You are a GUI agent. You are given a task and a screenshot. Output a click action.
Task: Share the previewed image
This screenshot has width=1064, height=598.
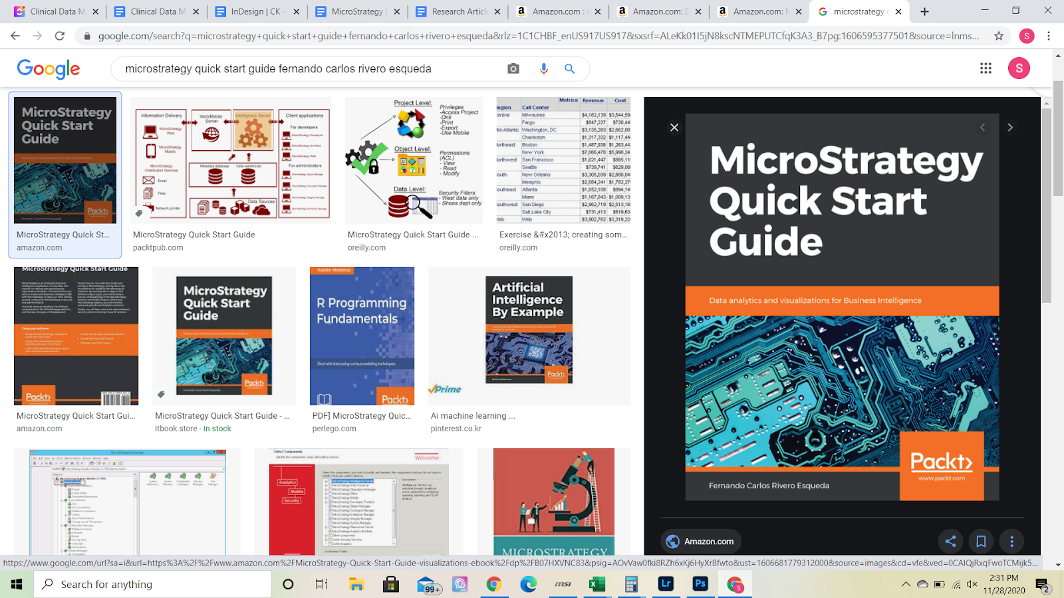pos(951,542)
